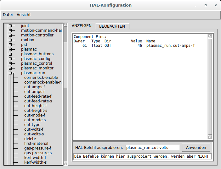
Task: Select cut-height-s in tree
Action: coord(36,111)
